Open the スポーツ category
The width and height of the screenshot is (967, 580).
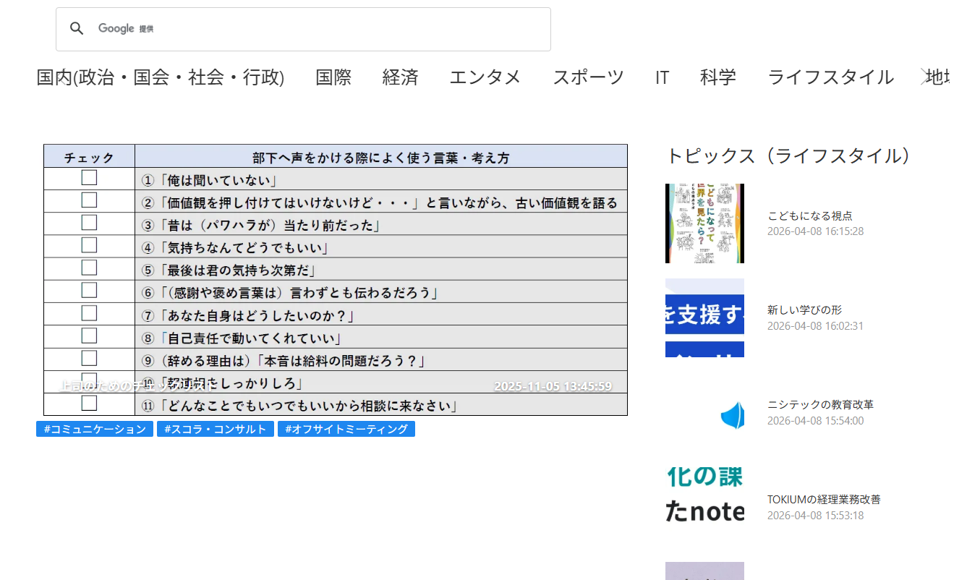coord(588,77)
